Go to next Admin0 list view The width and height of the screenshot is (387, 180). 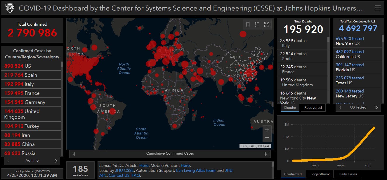pyautogui.click(x=56, y=161)
